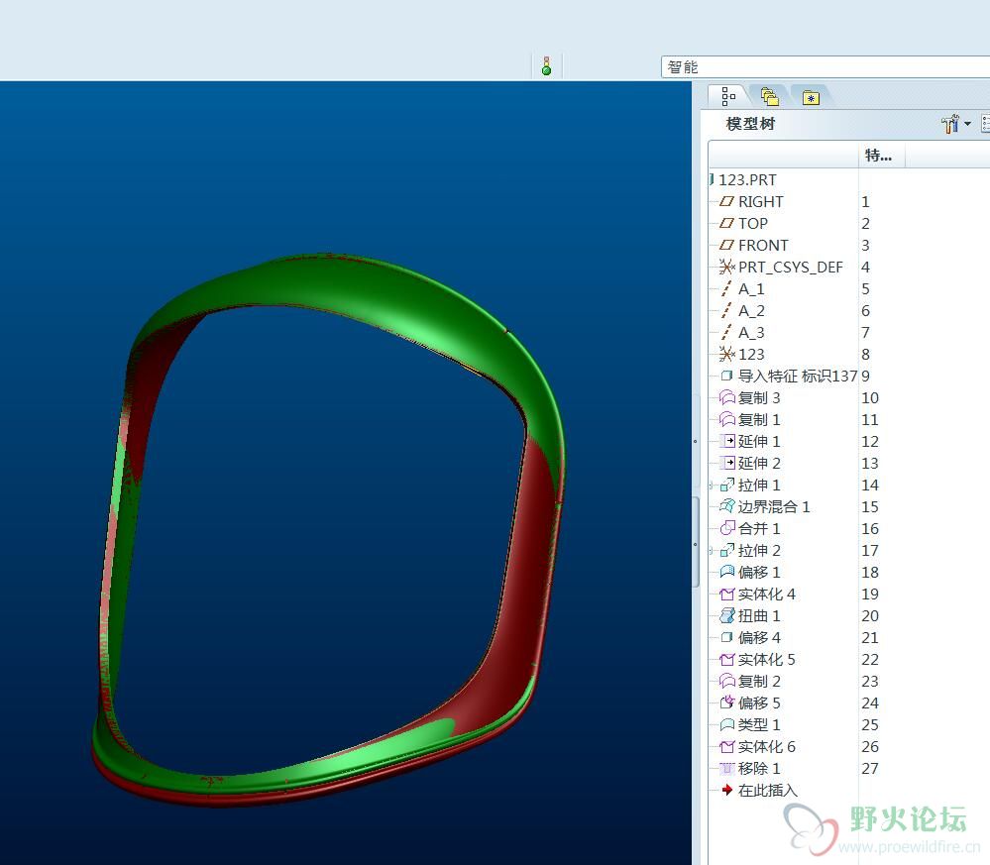This screenshot has width=990, height=865.
Task: Select the 偏移 5 offset feature
Action: [x=758, y=703]
